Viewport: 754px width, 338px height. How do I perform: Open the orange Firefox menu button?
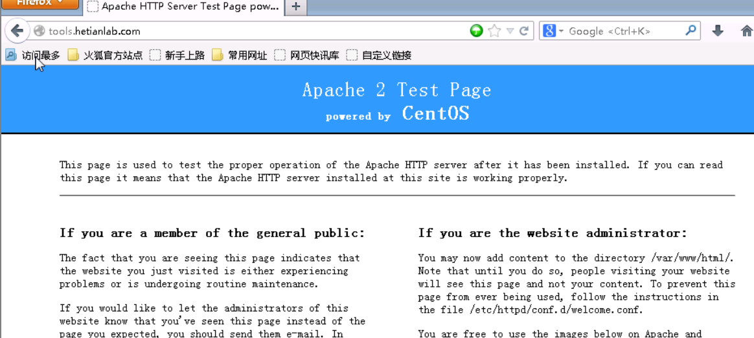click(x=40, y=4)
